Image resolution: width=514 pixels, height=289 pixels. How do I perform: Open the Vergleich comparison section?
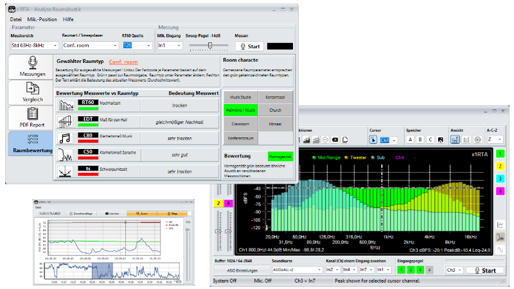[x=31, y=92]
